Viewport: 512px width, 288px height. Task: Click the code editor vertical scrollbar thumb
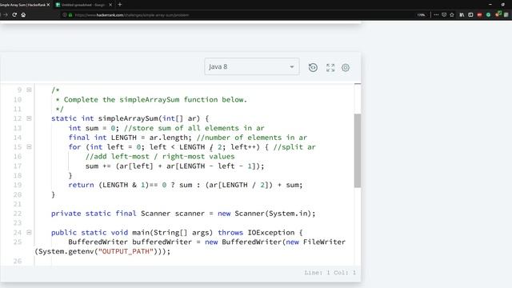[x=358, y=150]
